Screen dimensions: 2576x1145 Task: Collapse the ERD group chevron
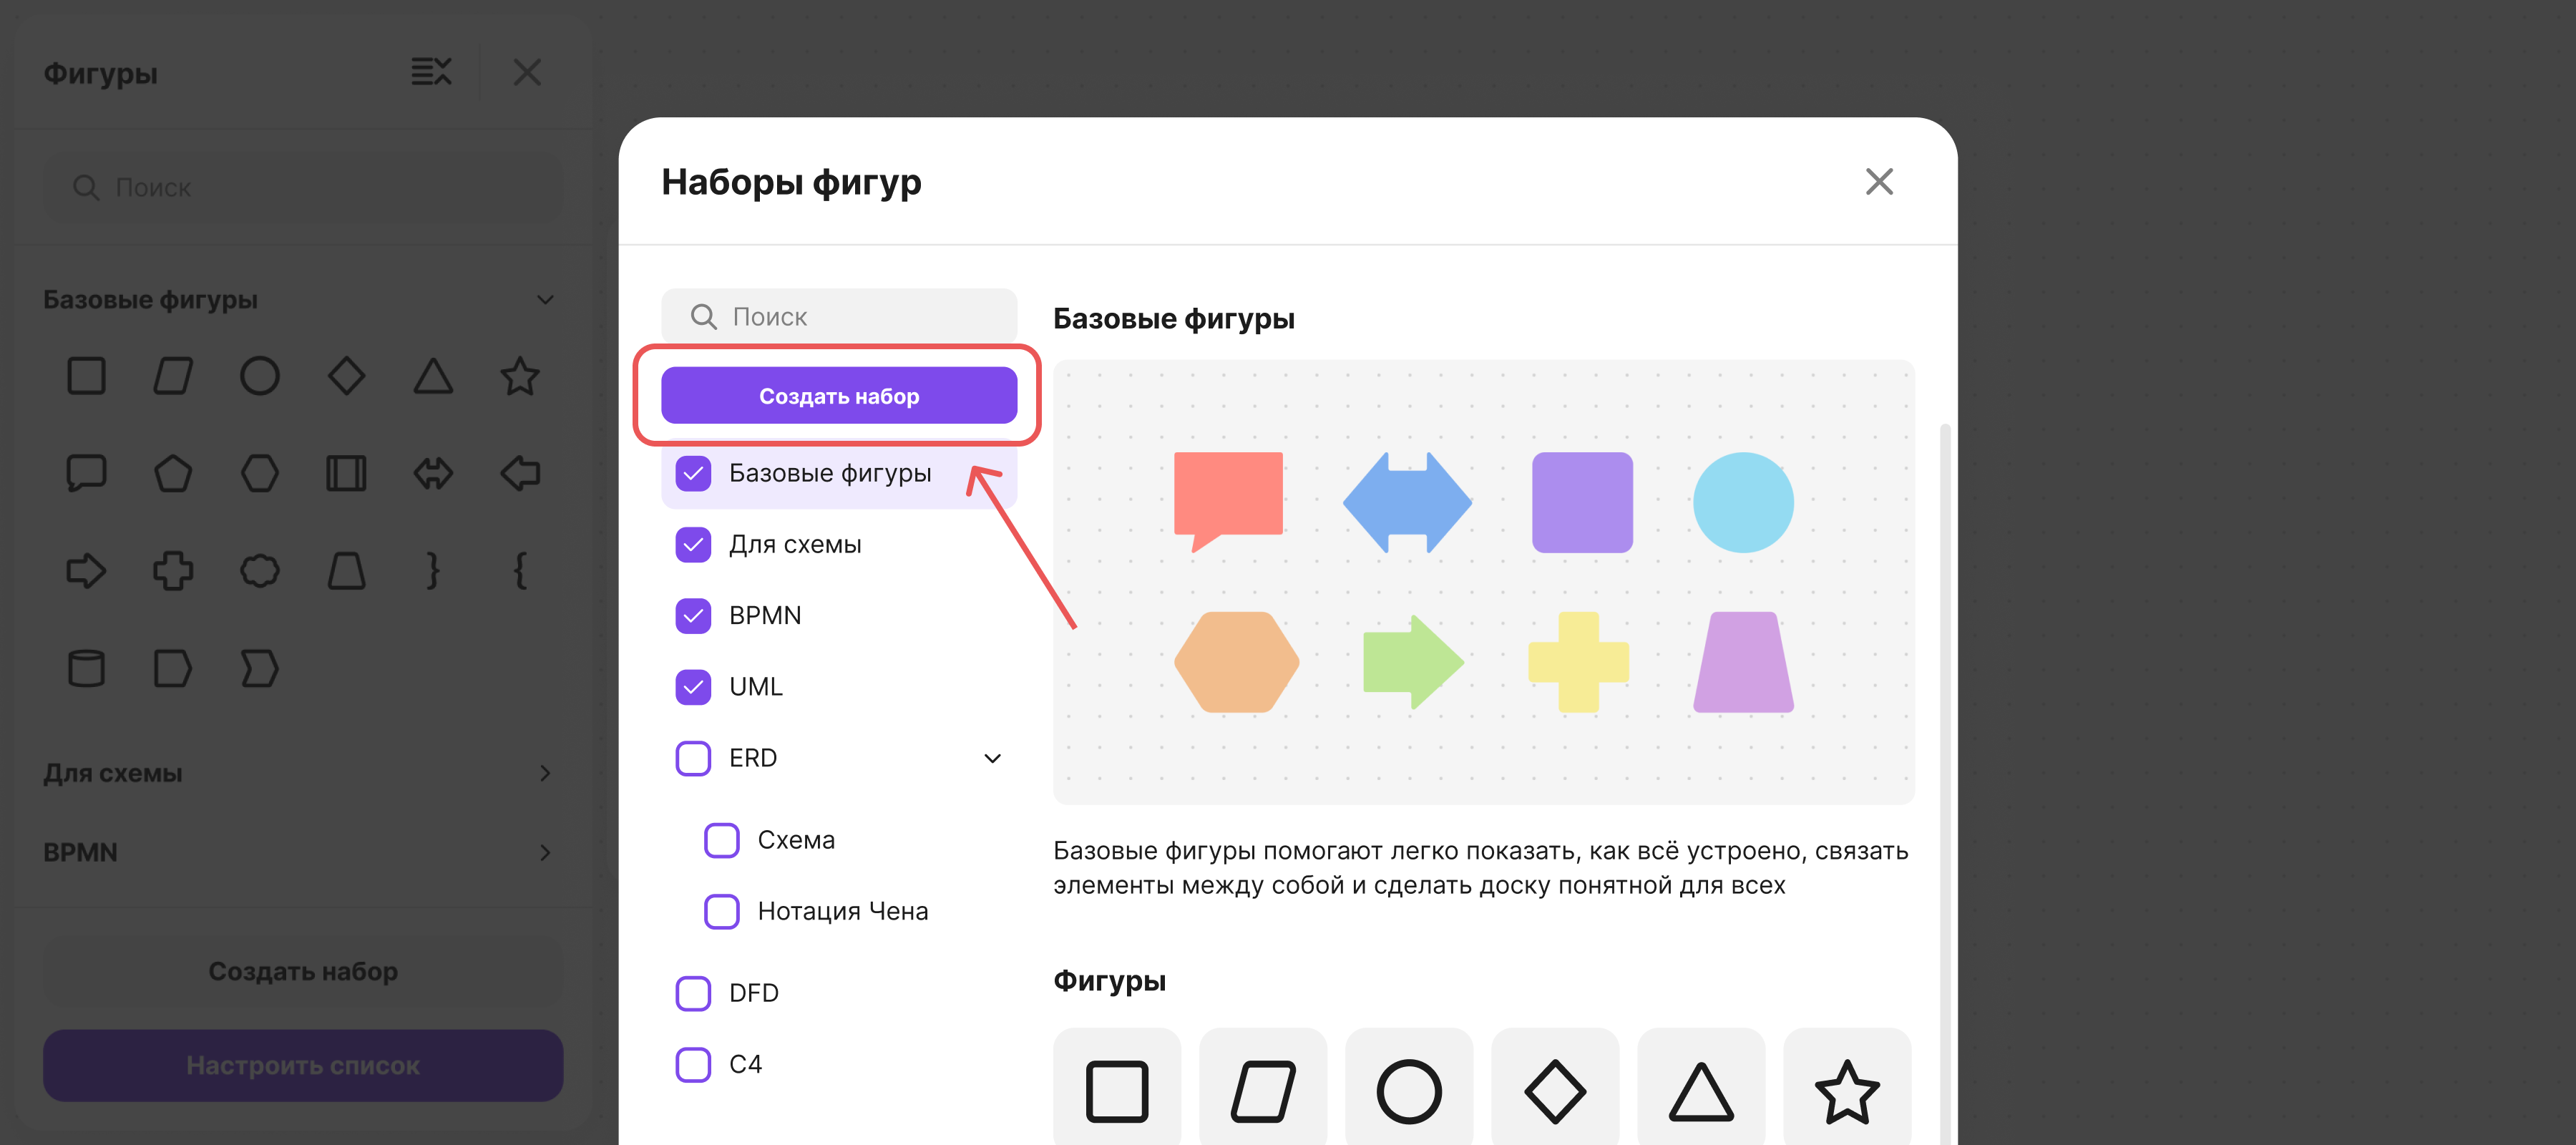click(x=992, y=758)
